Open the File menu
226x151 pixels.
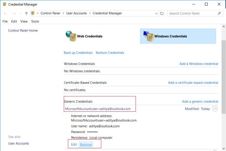point(5,21)
